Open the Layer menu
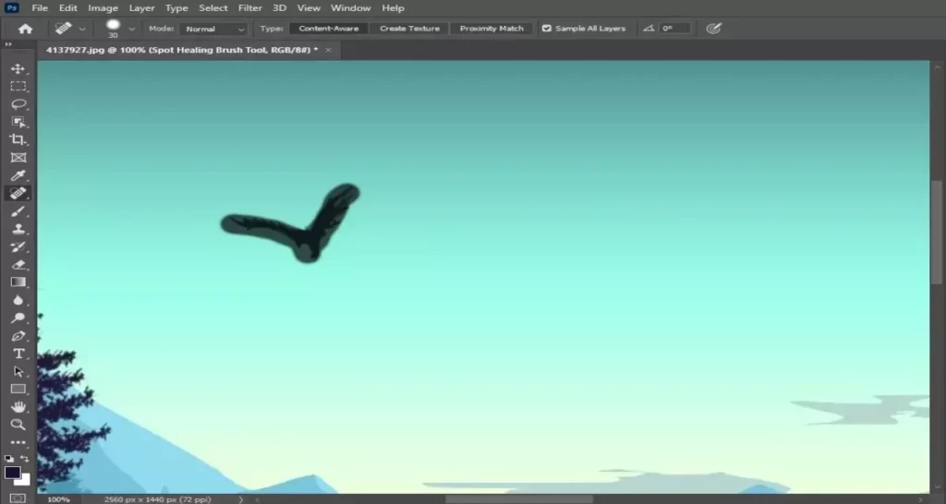Screen dimensions: 946x504 click(x=141, y=7)
